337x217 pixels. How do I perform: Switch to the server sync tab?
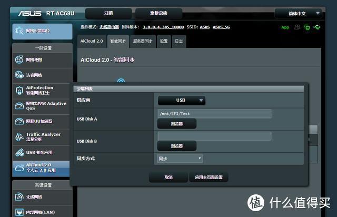[x=143, y=41]
